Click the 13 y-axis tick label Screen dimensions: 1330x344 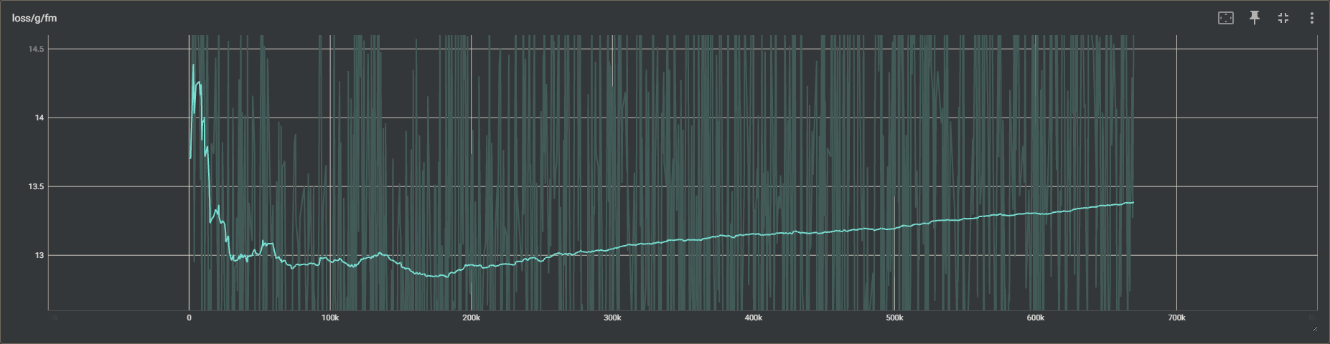coord(39,255)
